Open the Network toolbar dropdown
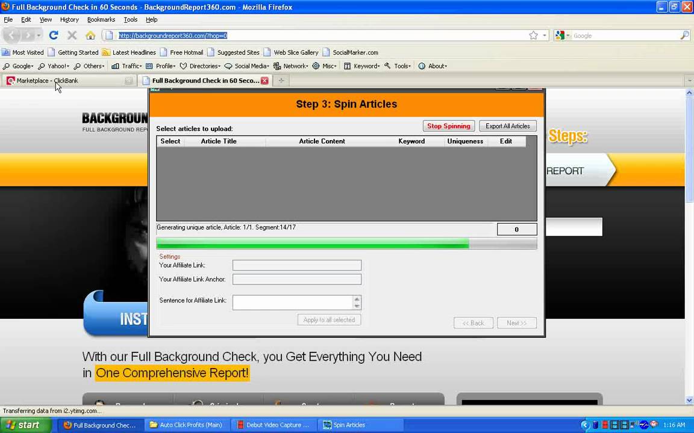694x433 pixels. click(x=291, y=66)
